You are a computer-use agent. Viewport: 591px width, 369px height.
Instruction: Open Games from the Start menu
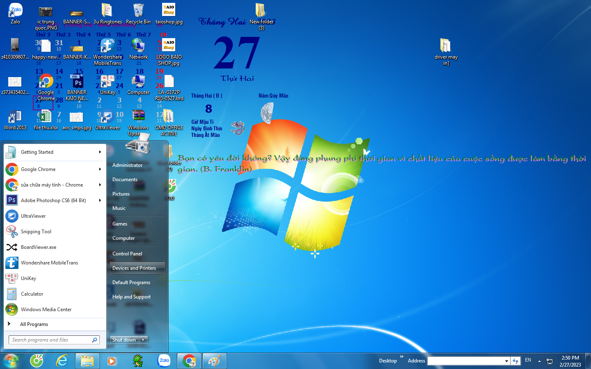pos(137,224)
